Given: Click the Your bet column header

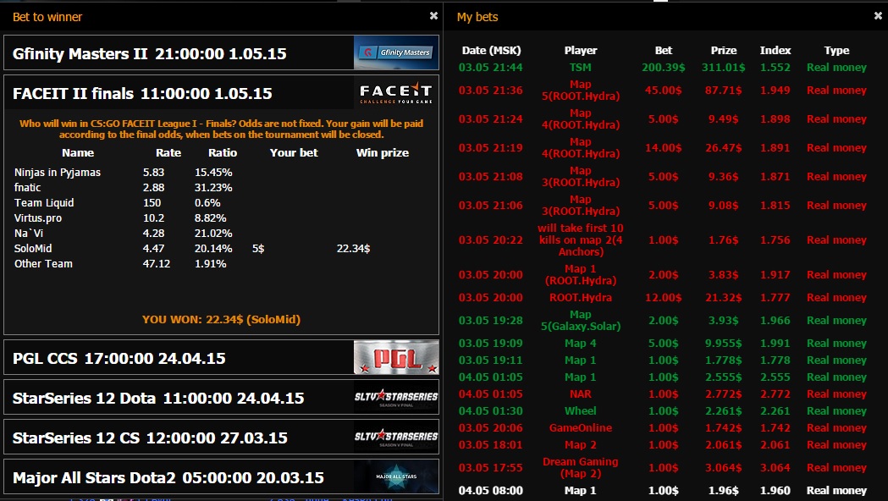Looking at the screenshot, I should [x=294, y=153].
